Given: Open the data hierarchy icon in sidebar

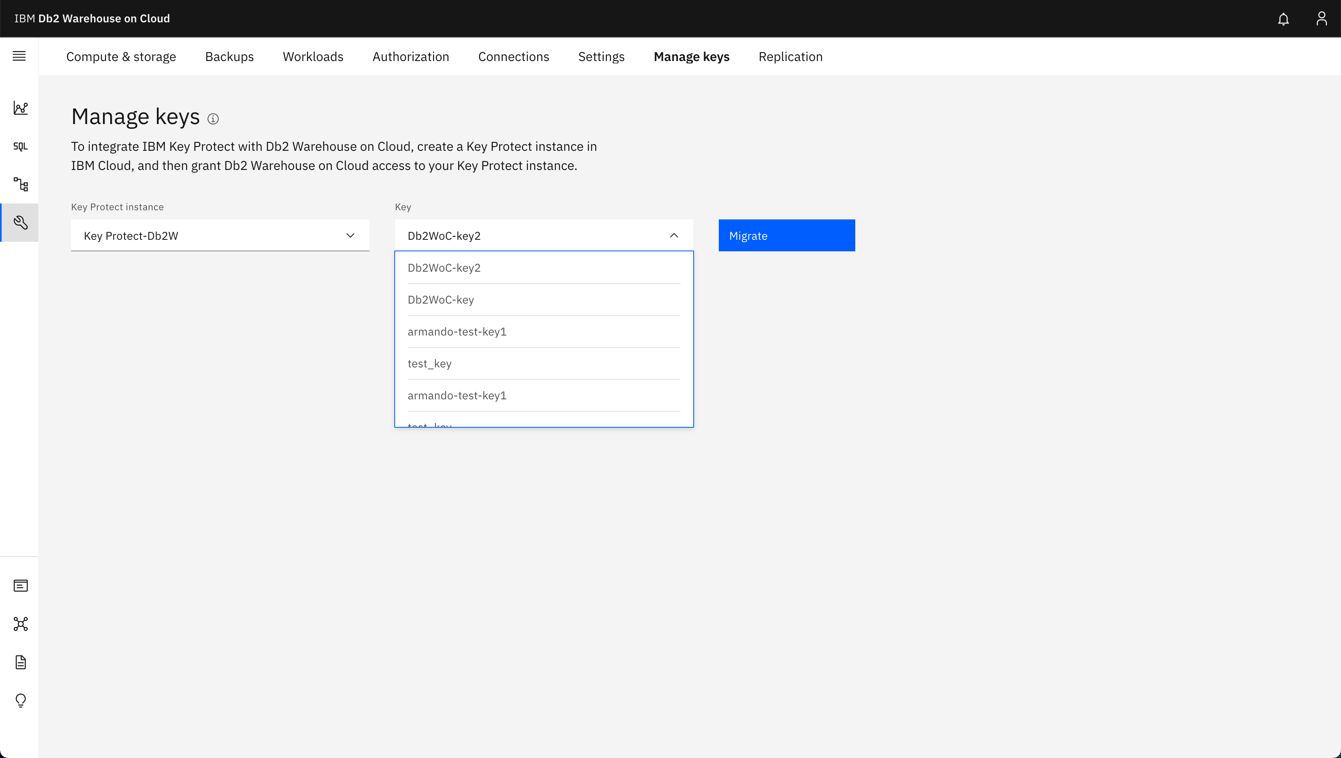Looking at the screenshot, I should [20, 184].
